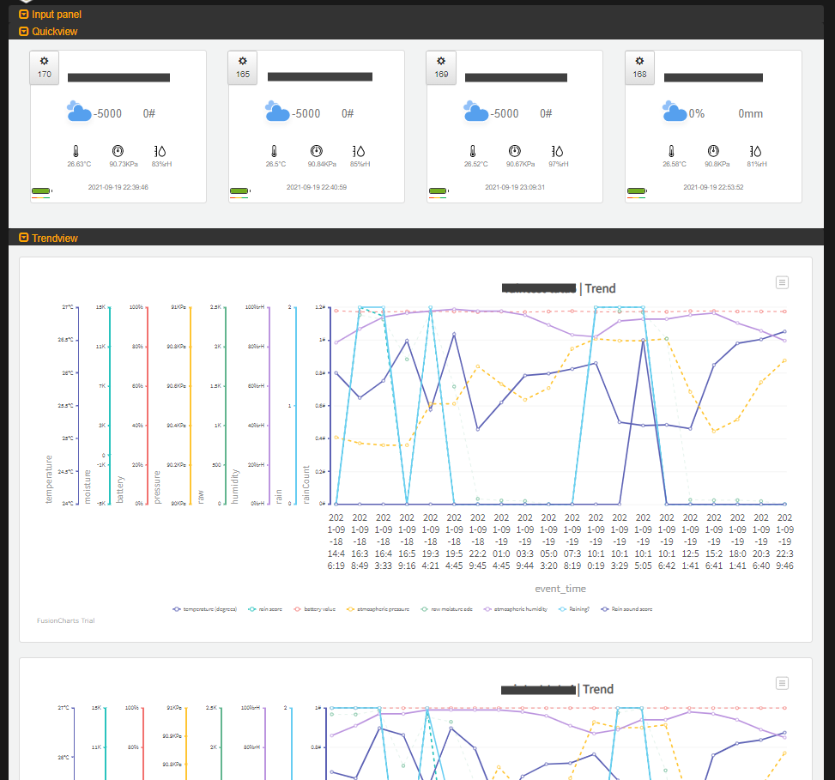Image resolution: width=835 pixels, height=780 pixels.
Task: Toggle the atmospheric humidity legend series
Action: coord(516,609)
